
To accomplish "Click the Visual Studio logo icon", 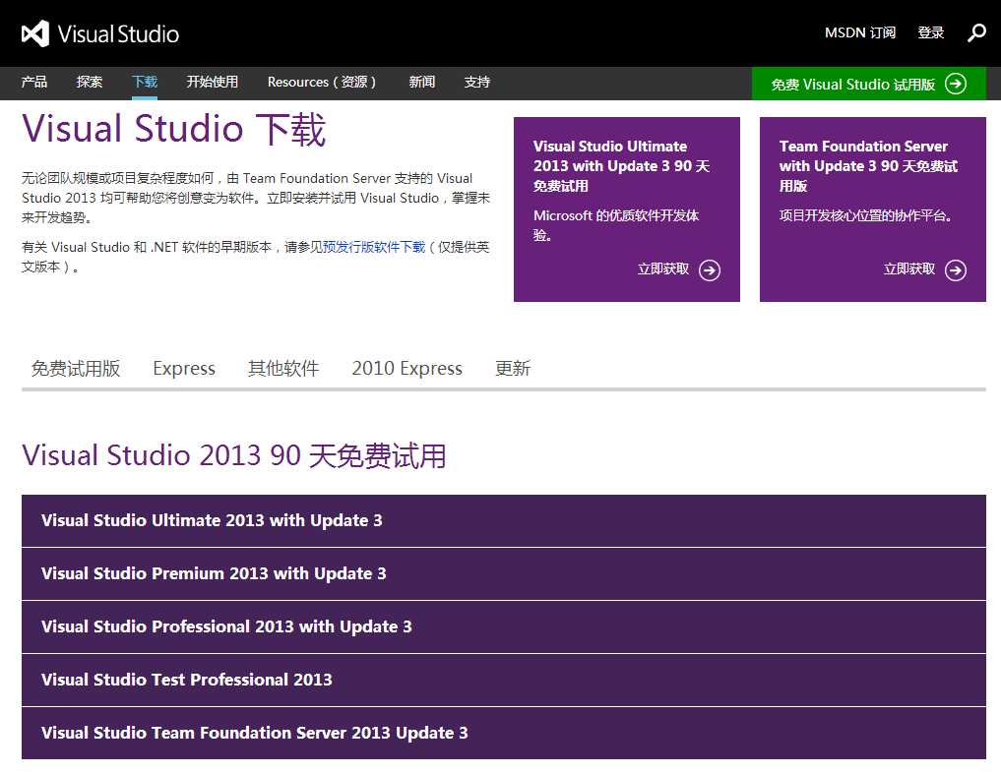I will coord(35,33).
